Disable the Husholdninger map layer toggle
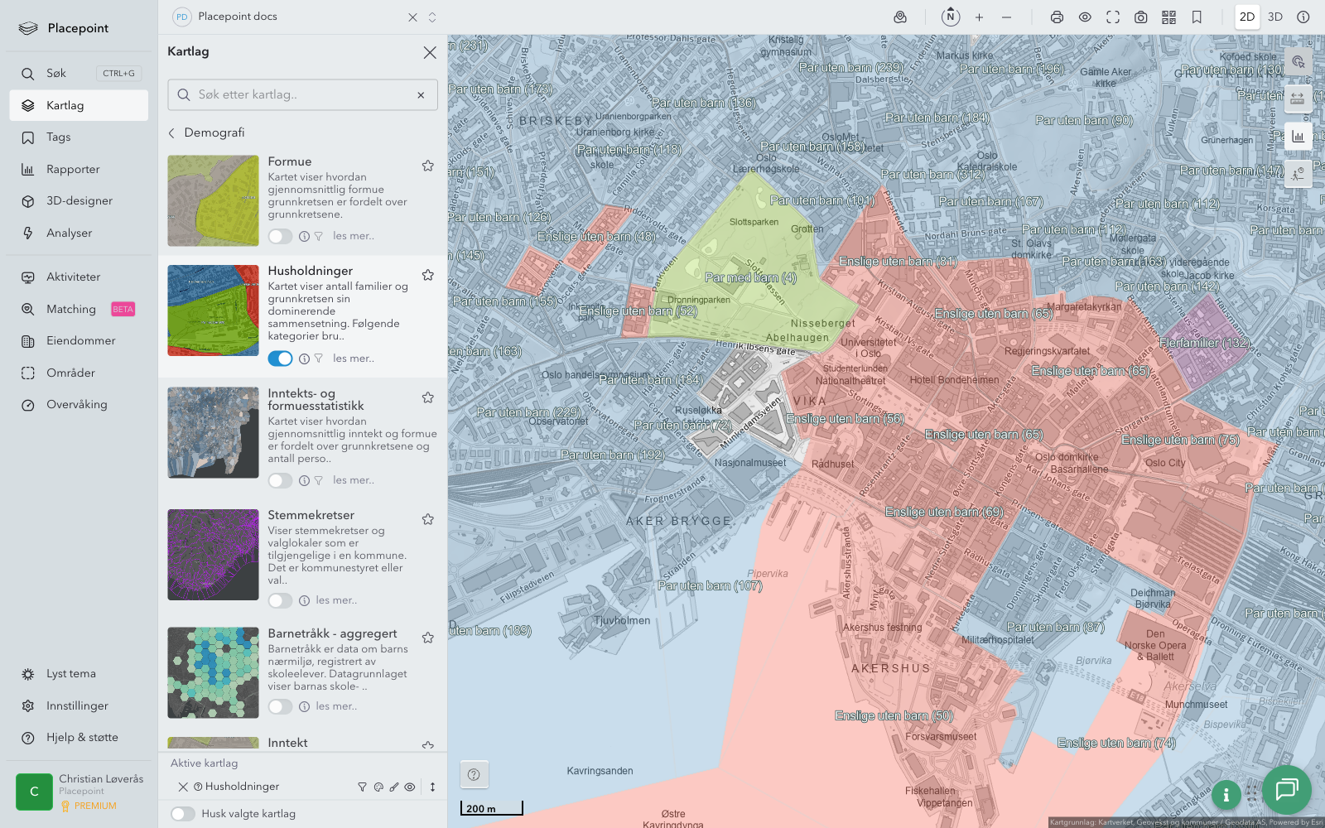This screenshot has height=828, width=1325. [280, 359]
